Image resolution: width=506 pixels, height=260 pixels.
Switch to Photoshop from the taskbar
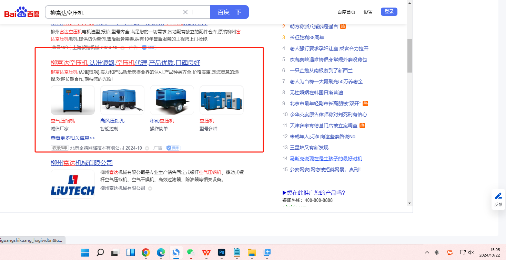click(x=222, y=252)
